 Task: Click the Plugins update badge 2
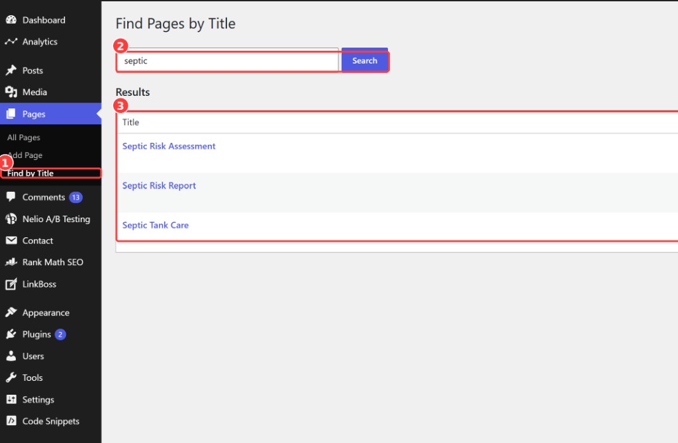[60, 334]
